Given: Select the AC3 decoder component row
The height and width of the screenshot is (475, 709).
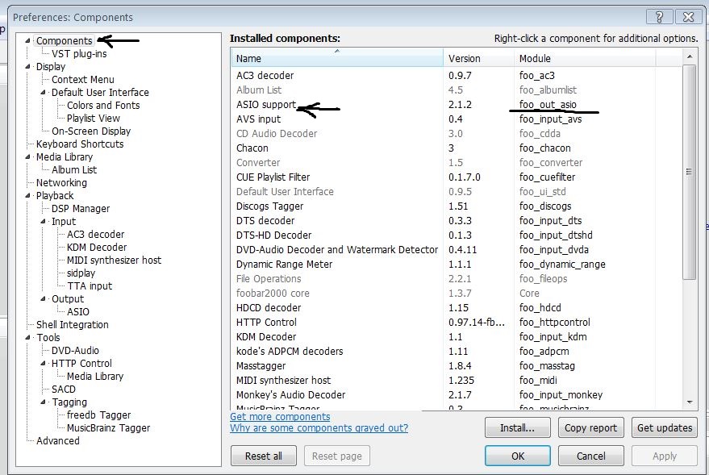Looking at the screenshot, I should tap(457, 76).
